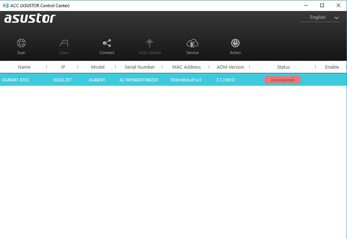Image resolution: width=347 pixels, height=239 pixels.
Task: Click ADM version 3.1.2.RHI2
Action: click(225, 80)
